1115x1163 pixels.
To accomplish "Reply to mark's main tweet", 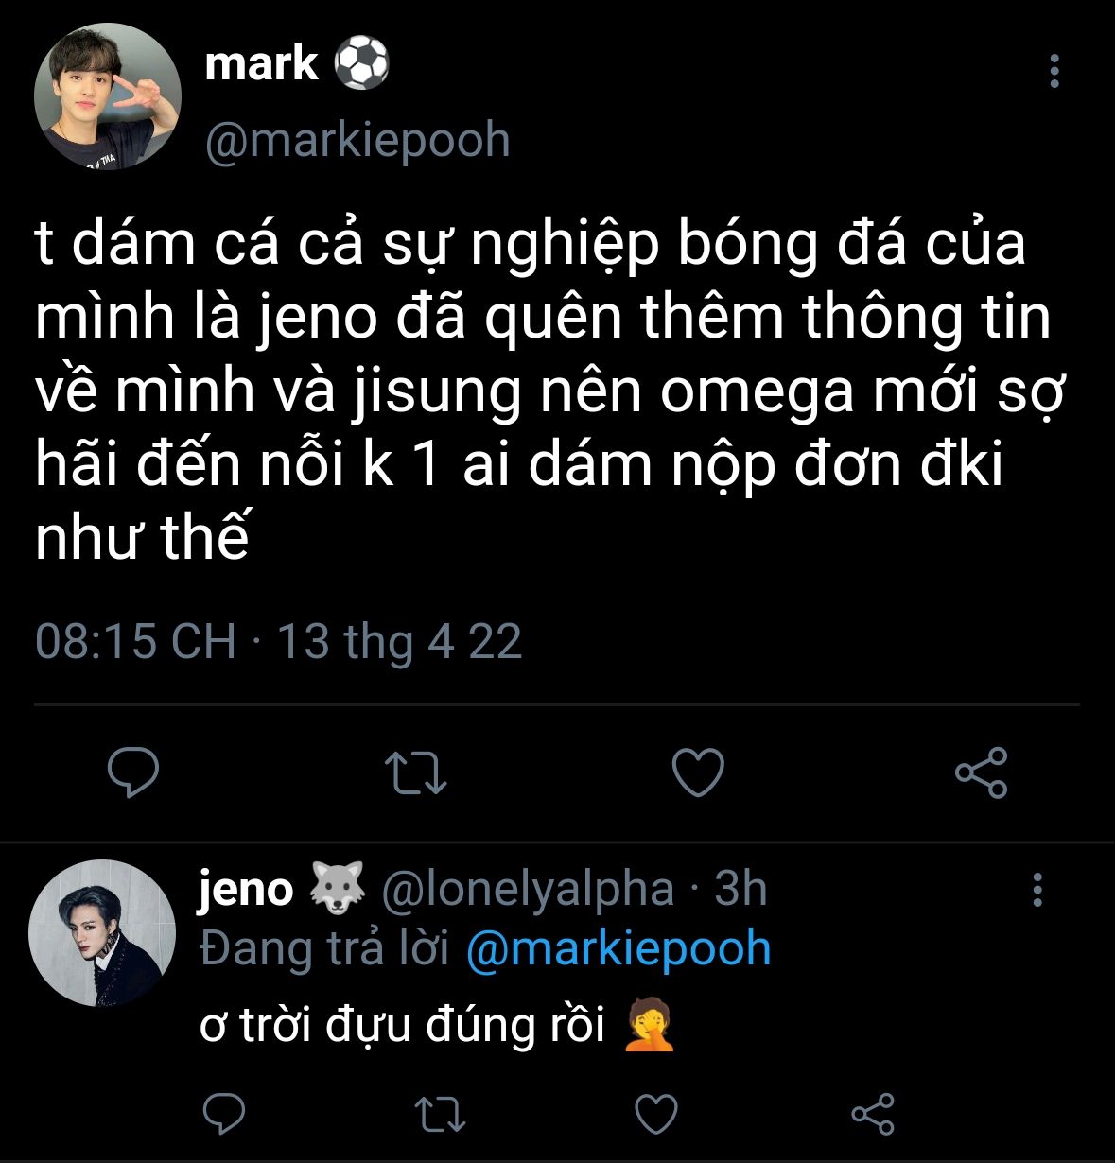I will (133, 772).
